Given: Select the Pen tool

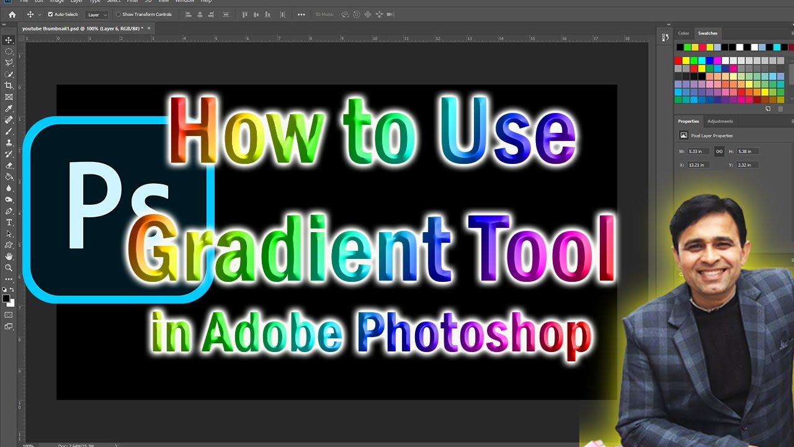Looking at the screenshot, I should click(9, 211).
